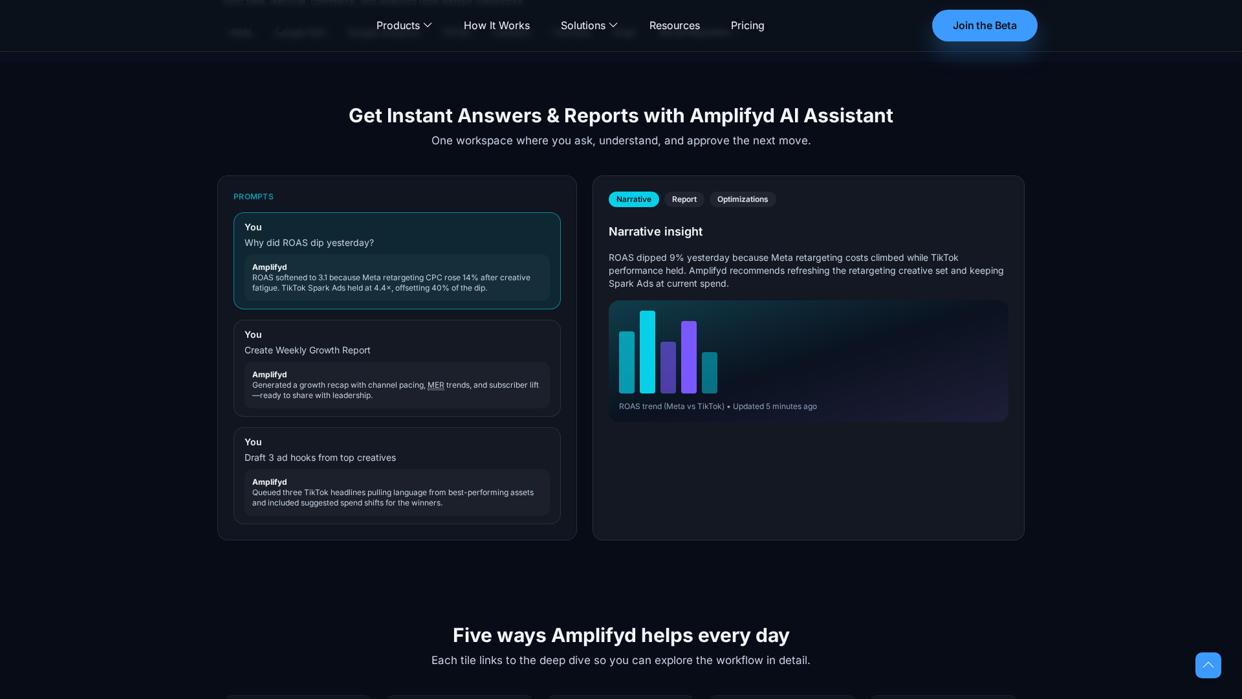
Task: Select the 'Create Weekly Growth Report' prompt
Action: coord(397,368)
